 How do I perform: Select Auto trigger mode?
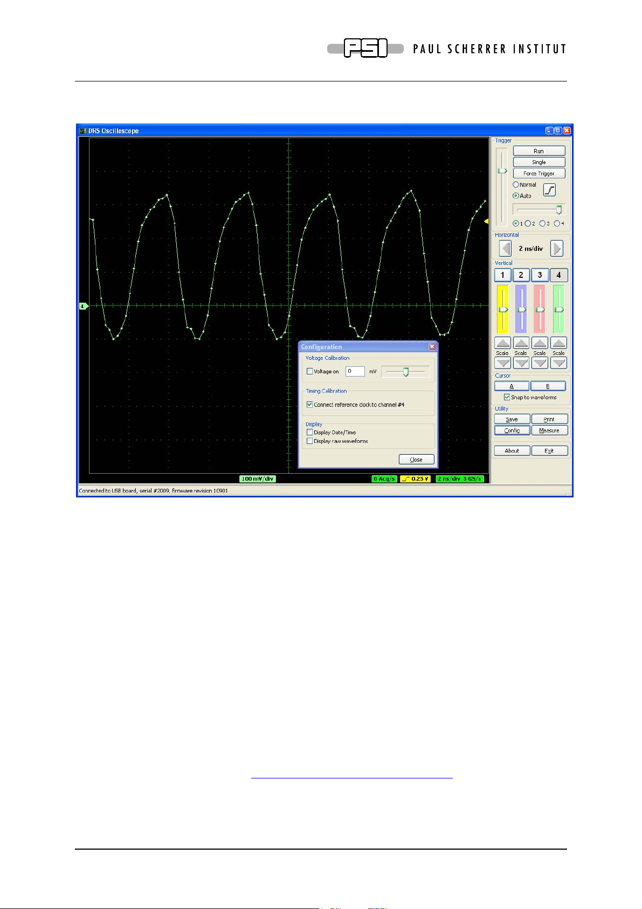(x=516, y=196)
